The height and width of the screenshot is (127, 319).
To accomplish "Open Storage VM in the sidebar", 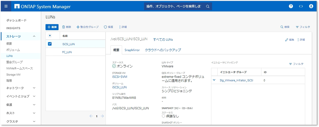I will click(13, 74).
